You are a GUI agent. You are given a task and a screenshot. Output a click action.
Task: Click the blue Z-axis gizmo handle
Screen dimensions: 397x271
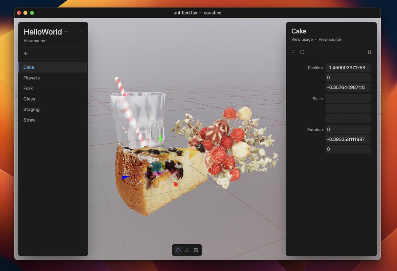point(125,177)
